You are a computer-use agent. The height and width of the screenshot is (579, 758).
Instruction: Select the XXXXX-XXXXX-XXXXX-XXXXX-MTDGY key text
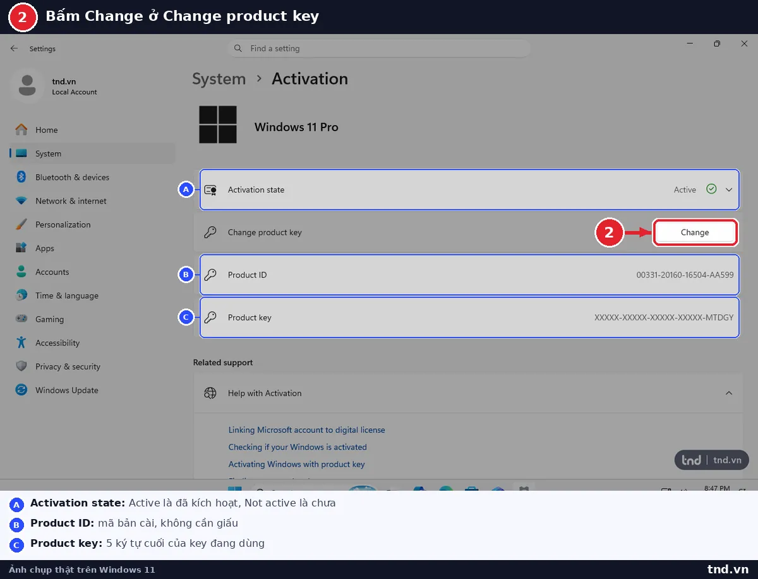tap(664, 317)
